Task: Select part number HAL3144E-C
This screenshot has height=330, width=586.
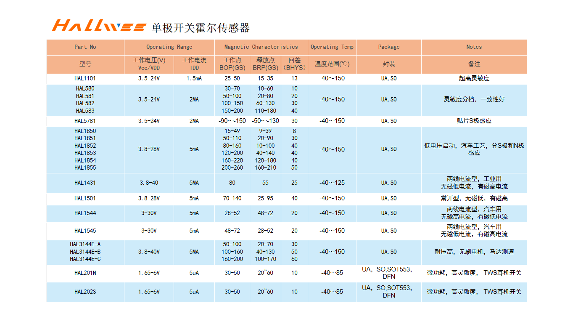Action: point(85,259)
